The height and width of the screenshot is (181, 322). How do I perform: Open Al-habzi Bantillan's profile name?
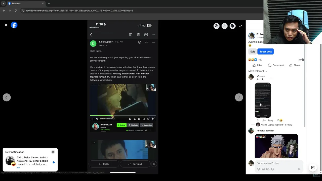[x=265, y=131]
